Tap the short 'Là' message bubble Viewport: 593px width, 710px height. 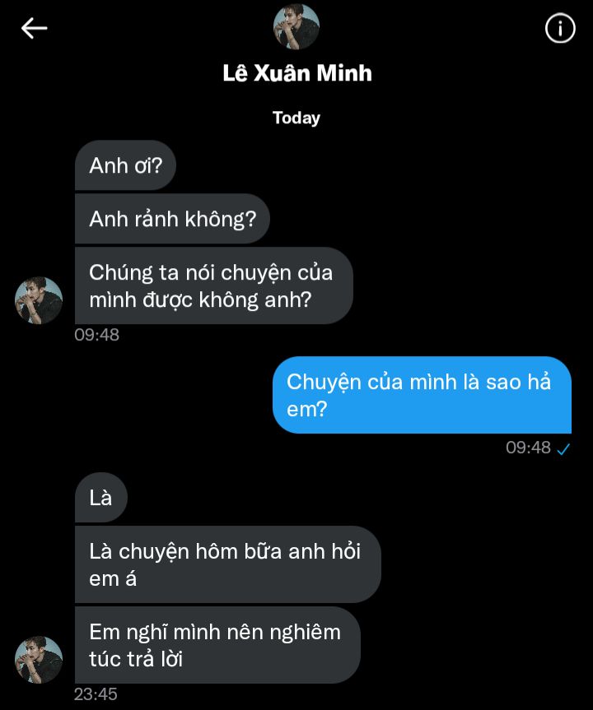(101, 498)
